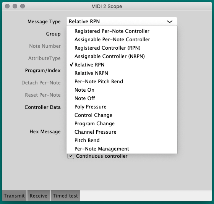Image resolution: width=214 pixels, height=204 pixels.
Task: Choose Note Off message type
Action: click(122, 99)
